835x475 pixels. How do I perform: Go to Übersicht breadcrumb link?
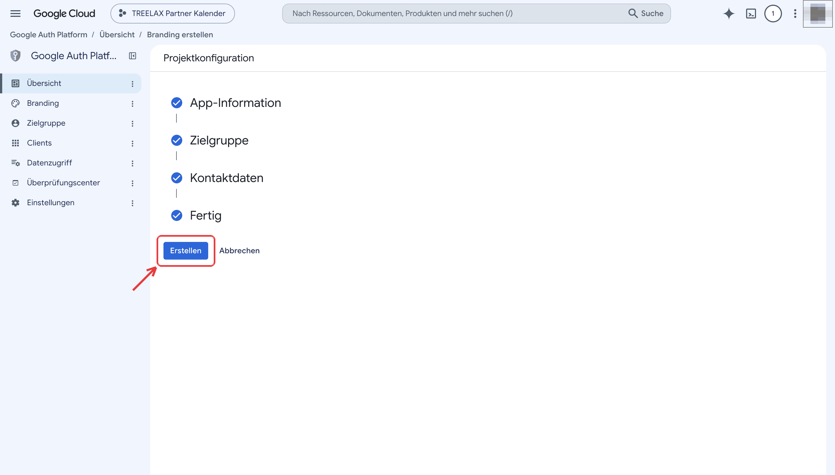pyautogui.click(x=117, y=35)
